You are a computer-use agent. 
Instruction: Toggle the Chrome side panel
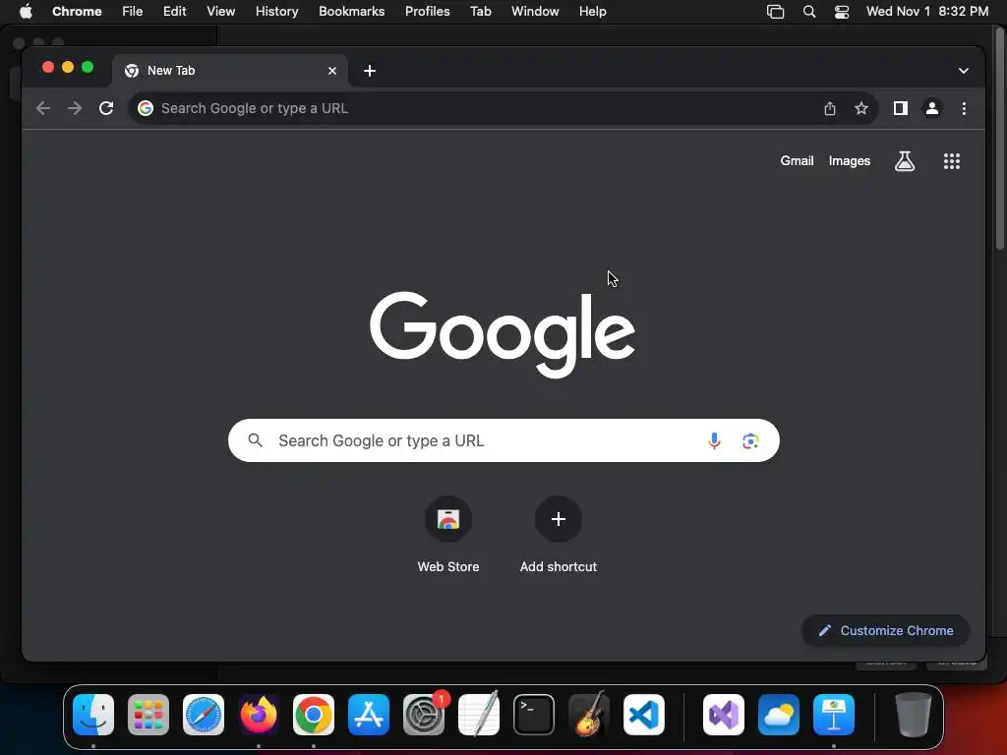point(901,108)
